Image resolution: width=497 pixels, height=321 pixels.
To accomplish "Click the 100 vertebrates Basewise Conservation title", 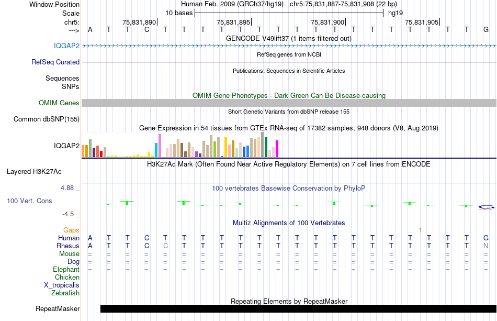I will click(289, 188).
